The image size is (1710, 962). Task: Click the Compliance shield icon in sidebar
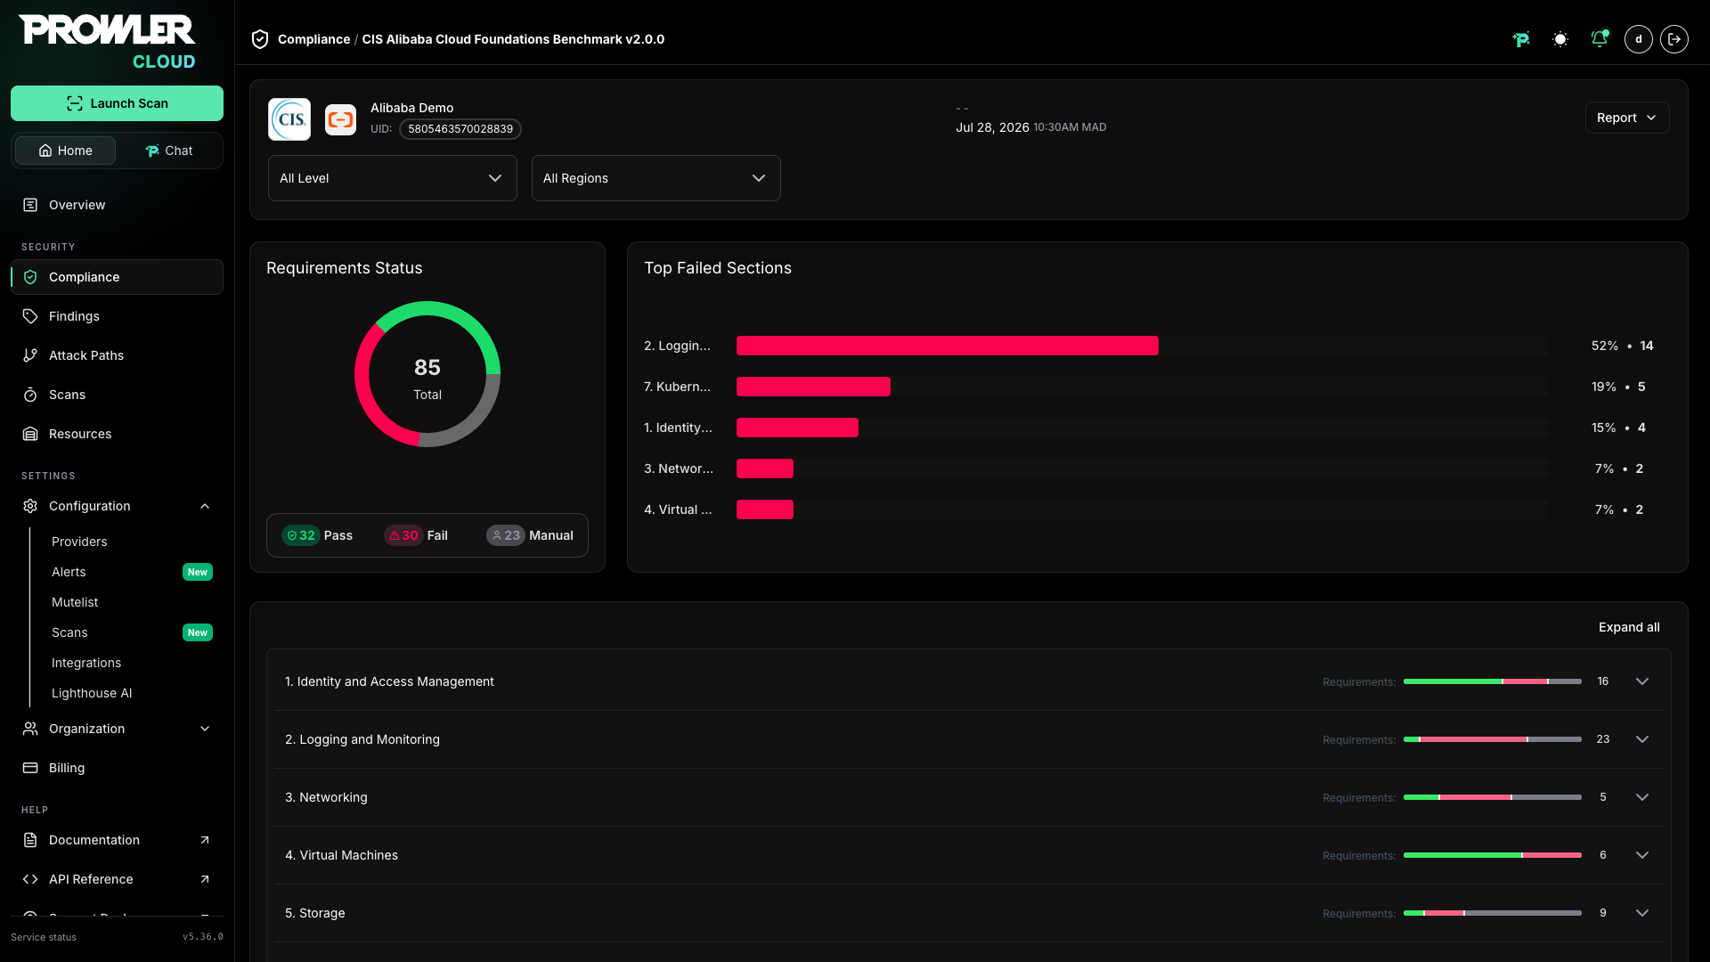(x=30, y=277)
